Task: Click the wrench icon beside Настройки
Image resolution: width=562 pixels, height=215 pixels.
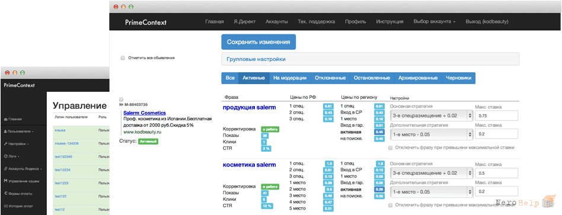Action: [5, 144]
